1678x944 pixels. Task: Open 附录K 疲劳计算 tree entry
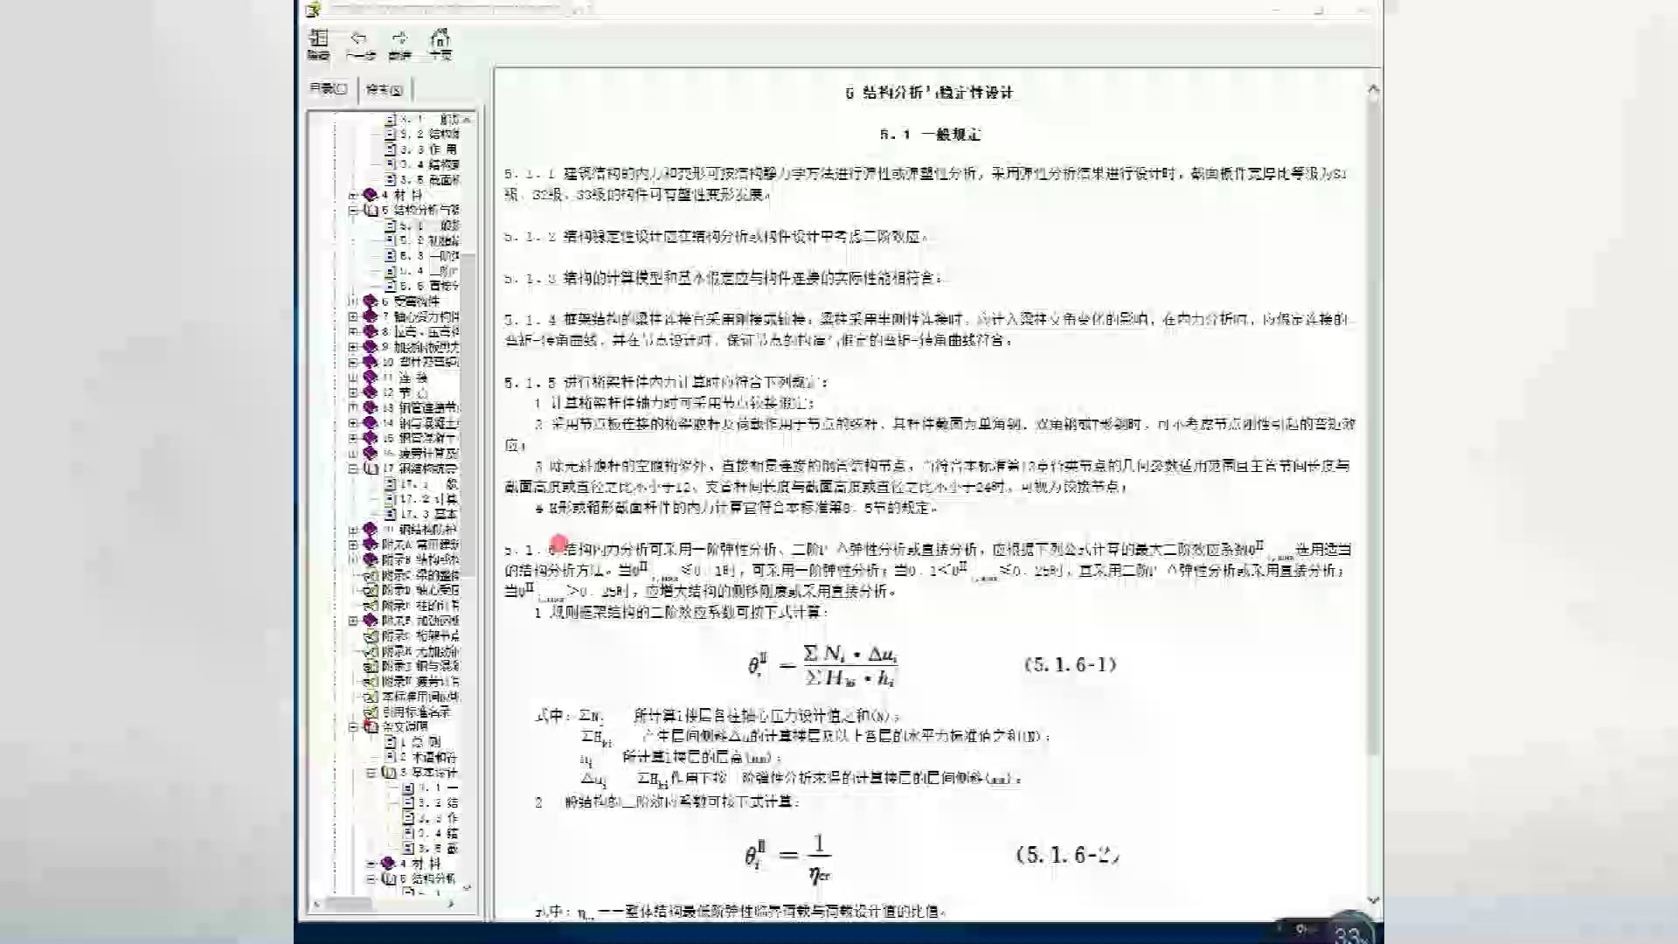[x=420, y=681]
